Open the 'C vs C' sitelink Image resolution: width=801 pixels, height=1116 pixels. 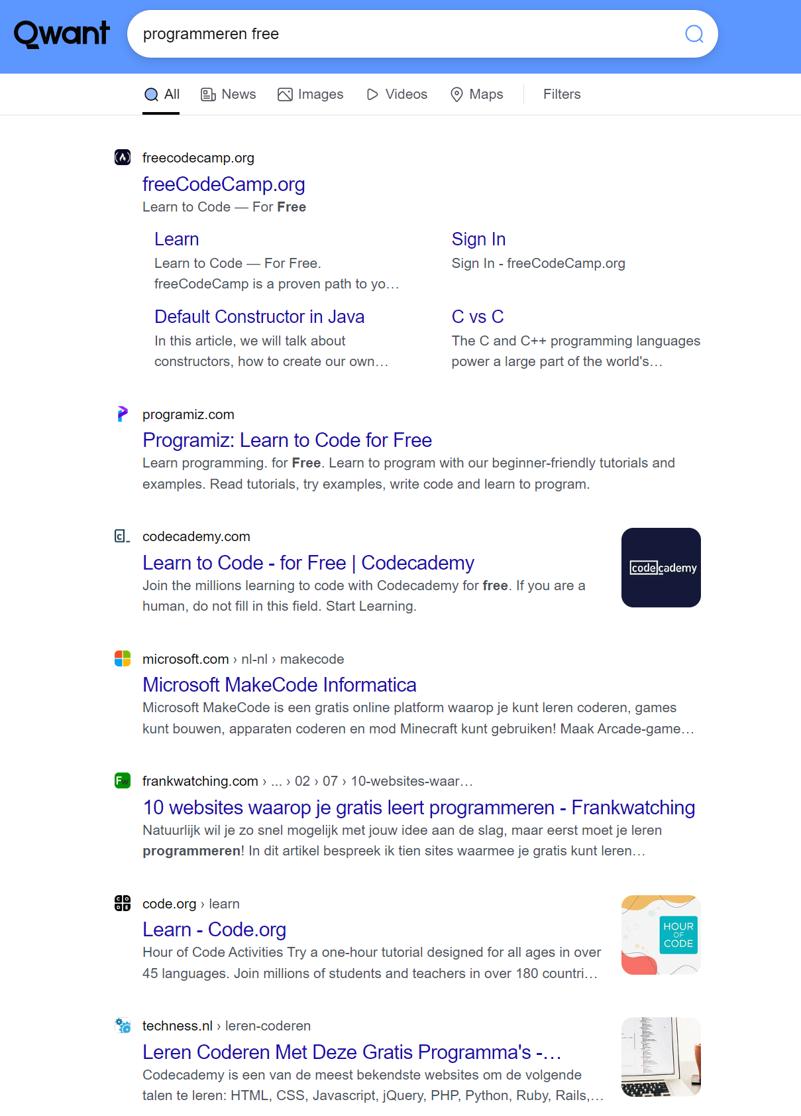point(478,317)
